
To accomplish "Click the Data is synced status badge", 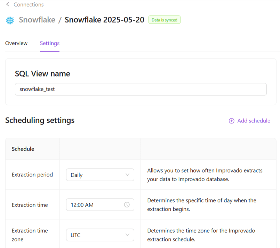I will (165, 20).
